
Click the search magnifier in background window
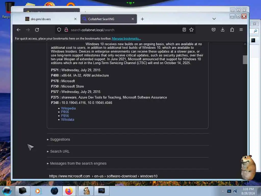point(255,31)
